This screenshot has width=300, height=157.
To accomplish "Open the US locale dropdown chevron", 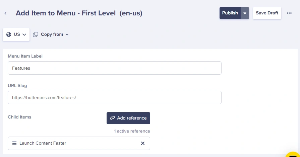I will tap(24, 34).
